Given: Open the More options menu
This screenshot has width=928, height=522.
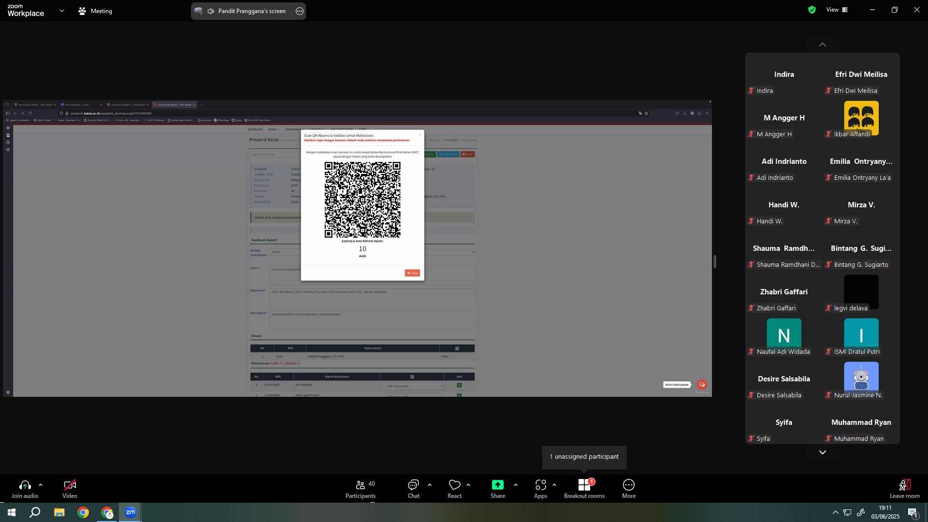Looking at the screenshot, I should click(x=629, y=489).
